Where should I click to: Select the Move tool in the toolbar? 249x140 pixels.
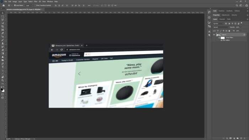pyautogui.click(x=2, y=13)
